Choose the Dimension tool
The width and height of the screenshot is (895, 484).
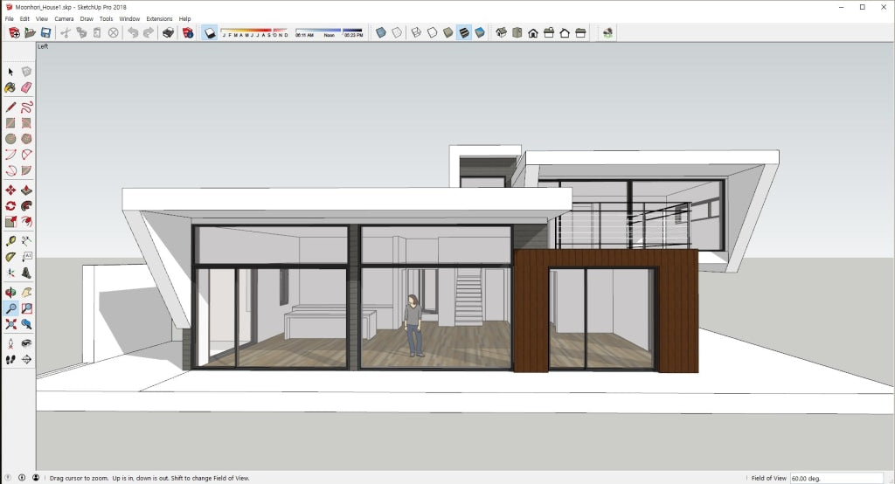click(x=26, y=241)
